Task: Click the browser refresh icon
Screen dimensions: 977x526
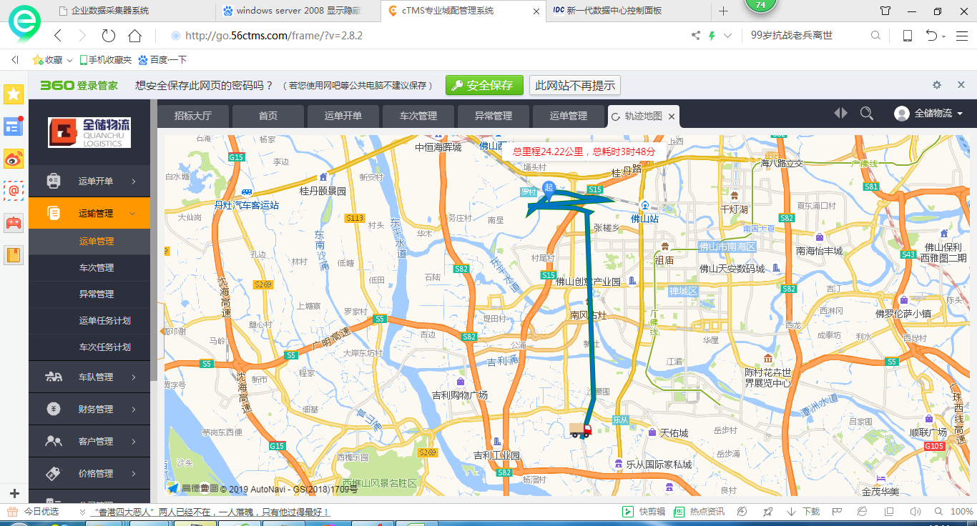Action: (109, 36)
